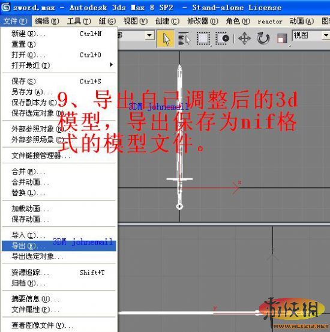The image size is (330, 332).
Task: Open selection filter dropdown arrow
Action: coord(149,35)
